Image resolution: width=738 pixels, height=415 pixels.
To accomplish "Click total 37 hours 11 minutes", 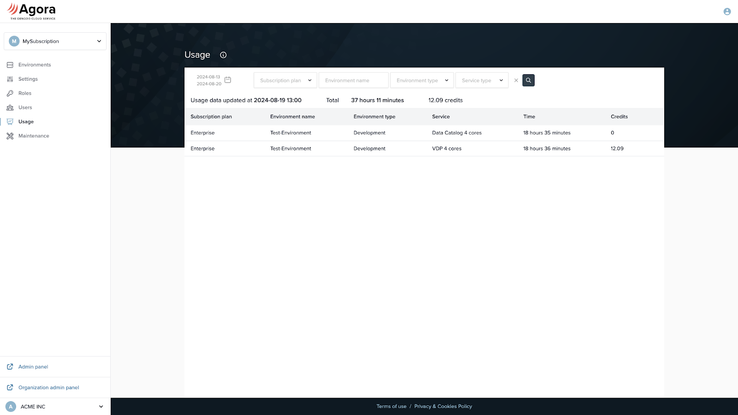I will point(377,100).
